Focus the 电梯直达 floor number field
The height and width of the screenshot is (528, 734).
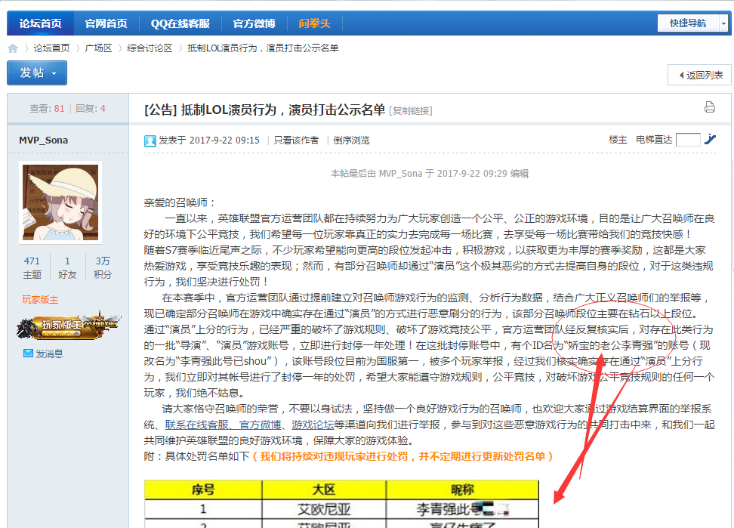point(688,140)
